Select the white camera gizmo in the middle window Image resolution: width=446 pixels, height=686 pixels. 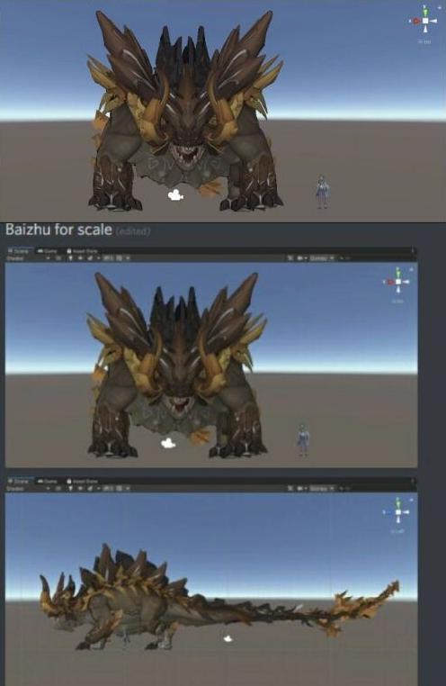(168, 444)
